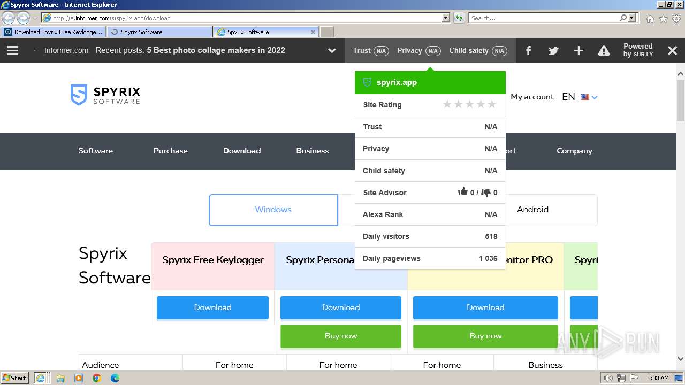Open IE Tools gear icon
Viewport: 685px width, 385px height.
click(676, 19)
